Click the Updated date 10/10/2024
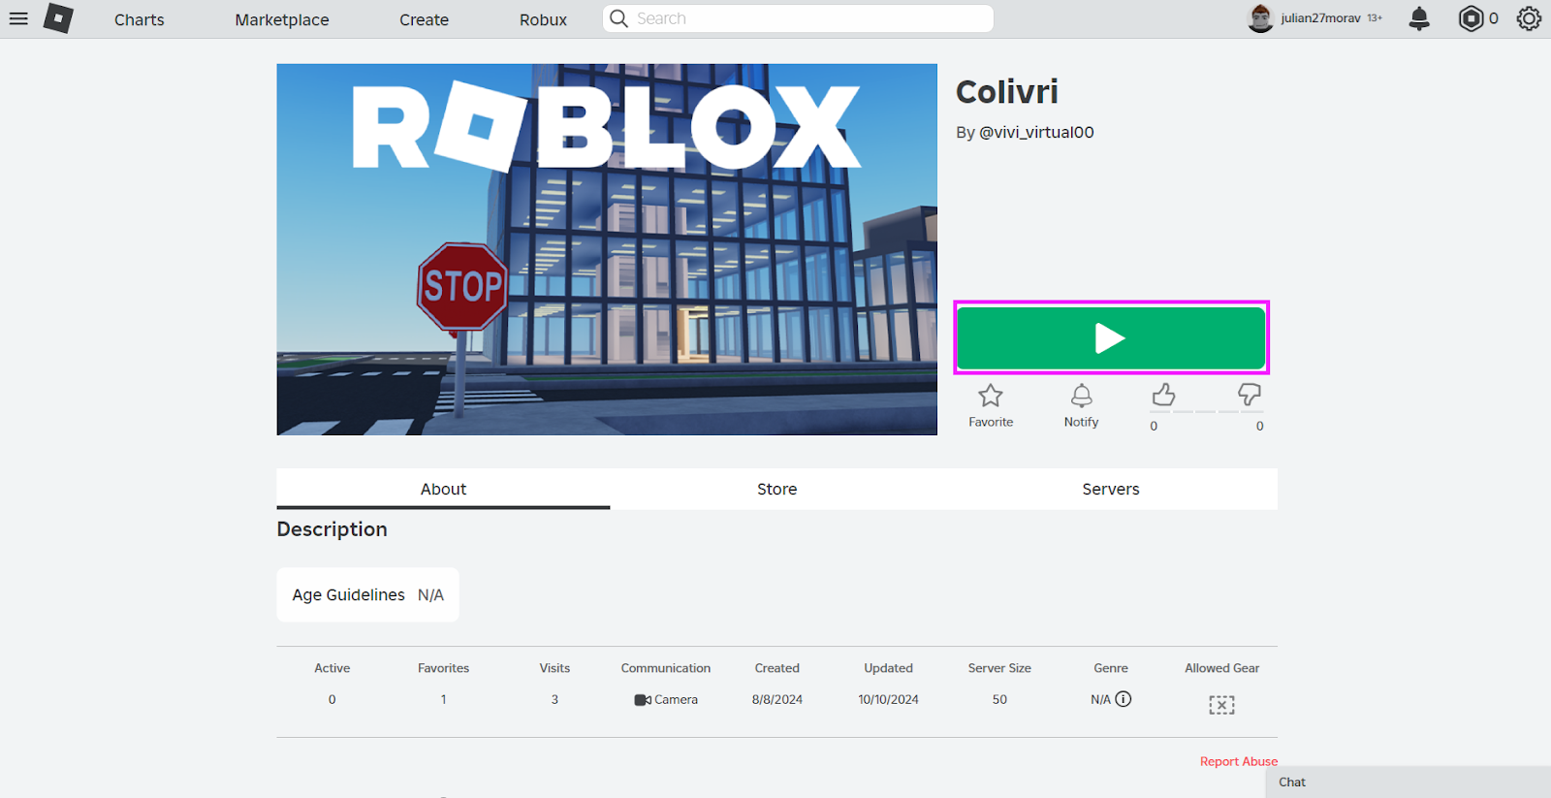1551x798 pixels. click(888, 699)
